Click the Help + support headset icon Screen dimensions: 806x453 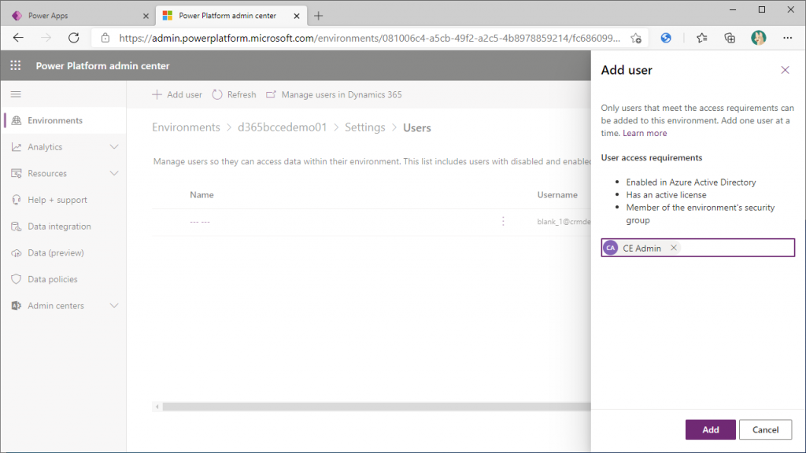tap(17, 200)
